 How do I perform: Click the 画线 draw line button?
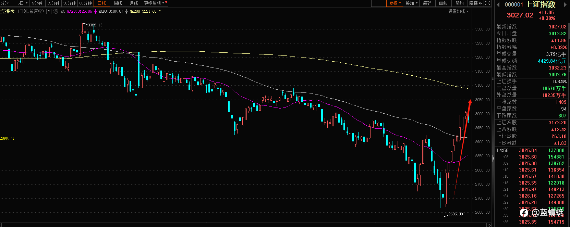coord(443,3)
